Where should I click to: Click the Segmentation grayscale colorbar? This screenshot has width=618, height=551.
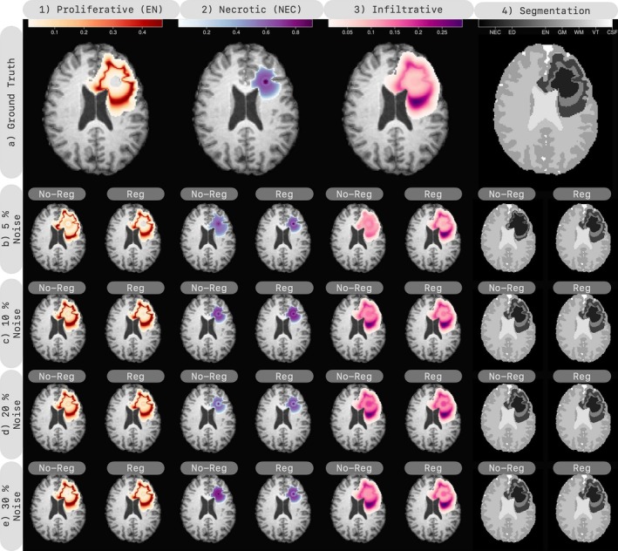coord(547,24)
